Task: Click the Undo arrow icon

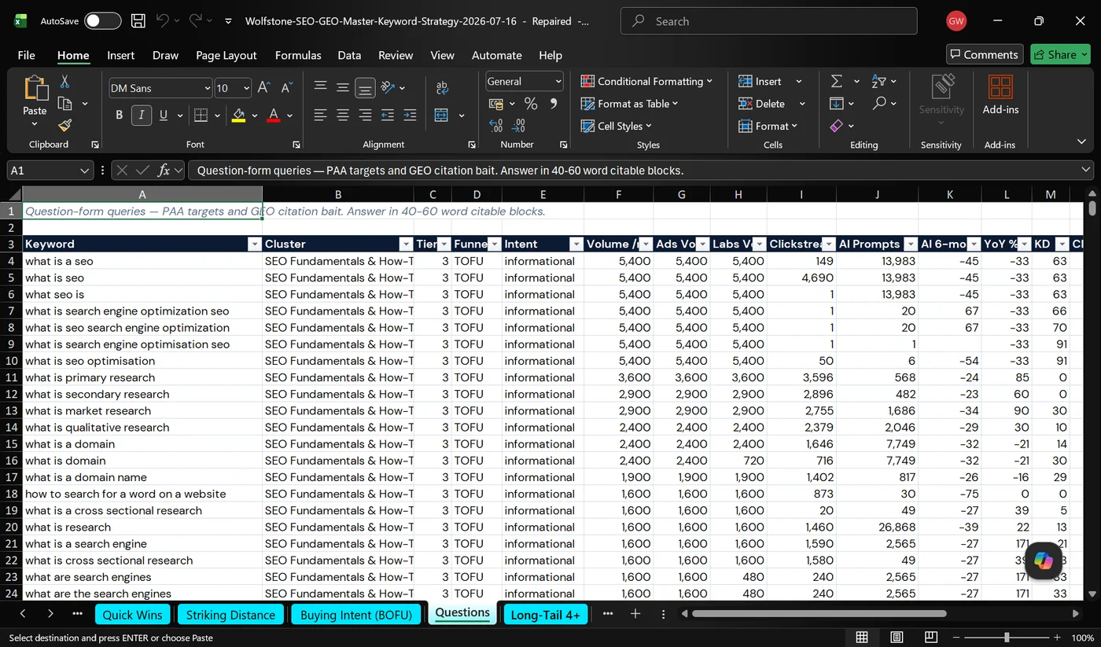Action: pyautogui.click(x=163, y=21)
